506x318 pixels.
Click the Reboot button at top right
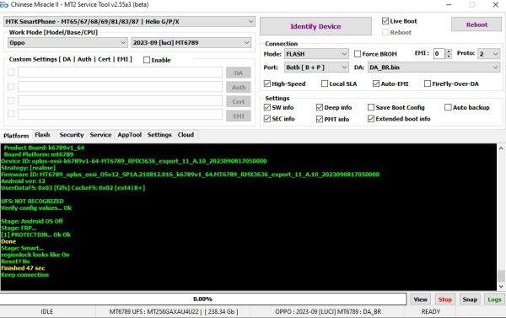point(476,24)
